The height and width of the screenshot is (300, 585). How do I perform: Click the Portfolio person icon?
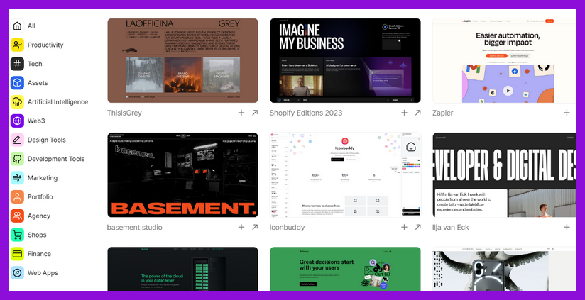pyautogui.click(x=17, y=196)
